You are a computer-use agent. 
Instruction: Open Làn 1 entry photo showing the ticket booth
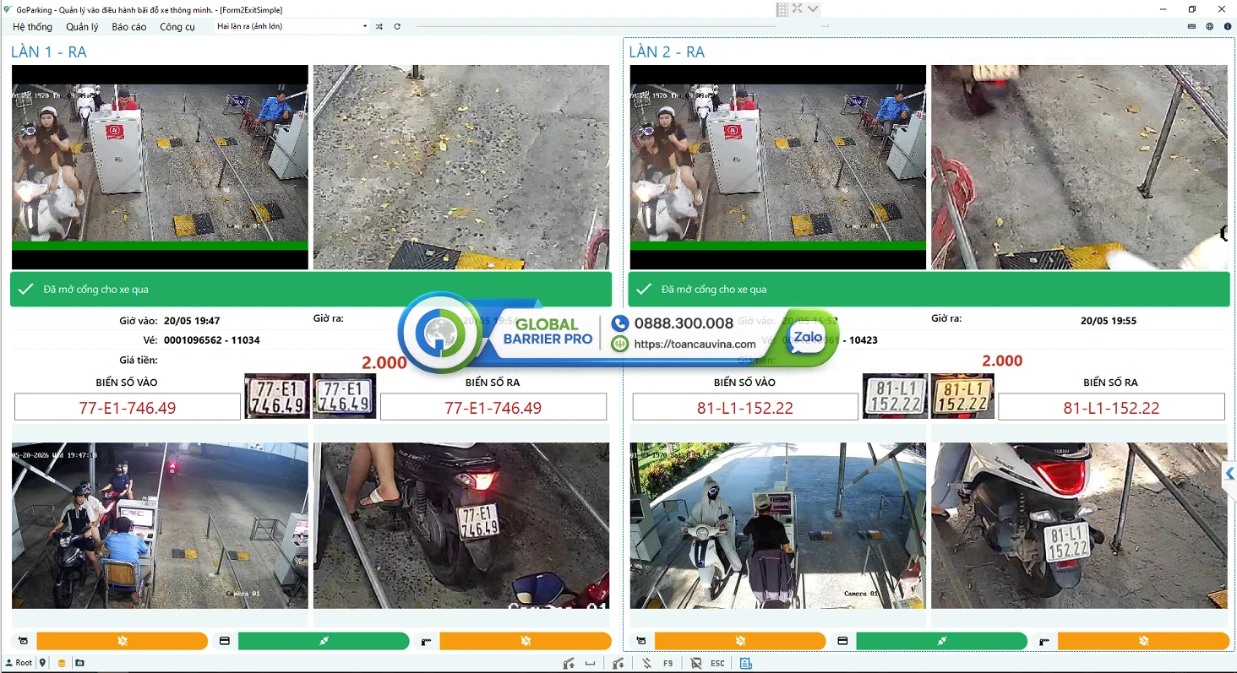tap(160, 526)
